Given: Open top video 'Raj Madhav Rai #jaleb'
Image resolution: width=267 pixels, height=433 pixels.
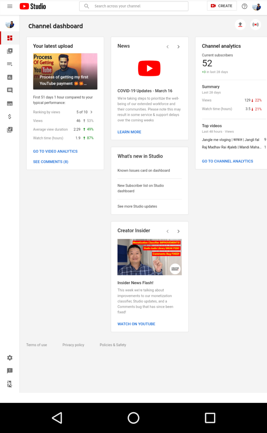Looking at the screenshot, I should (232, 147).
